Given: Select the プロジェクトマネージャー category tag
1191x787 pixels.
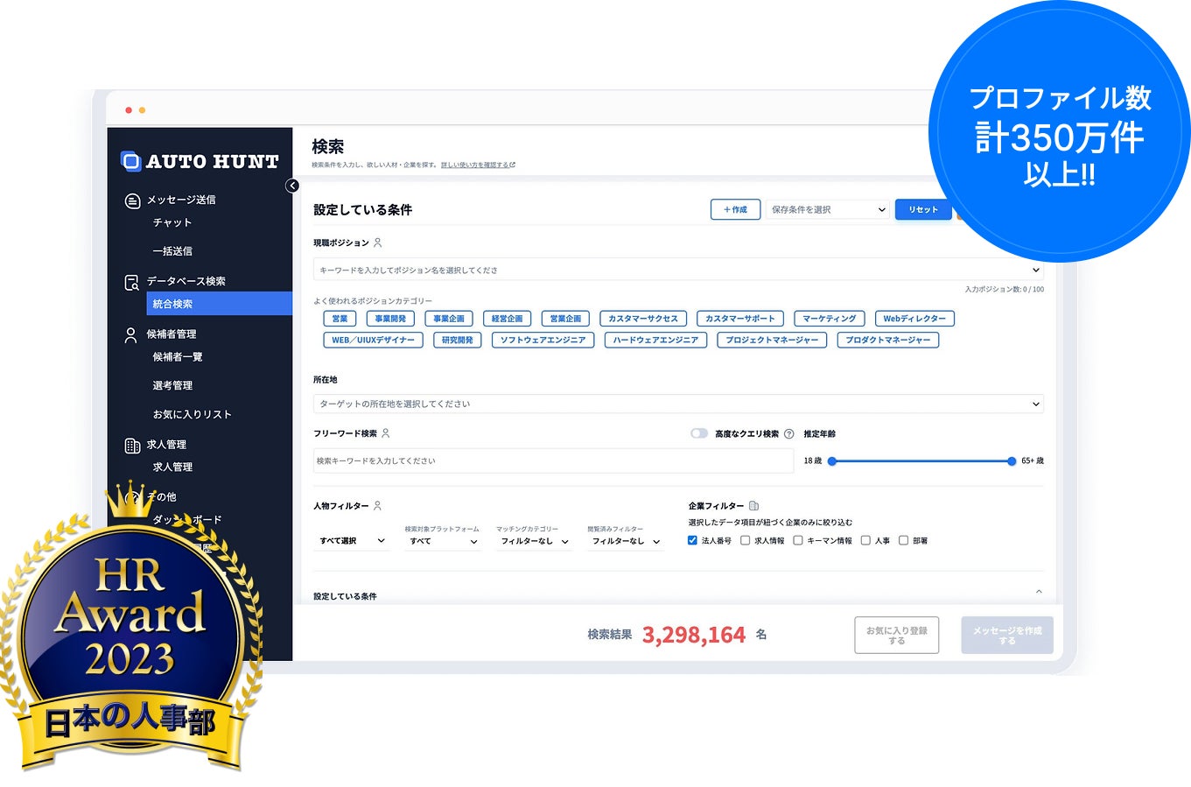Looking at the screenshot, I should tap(772, 340).
